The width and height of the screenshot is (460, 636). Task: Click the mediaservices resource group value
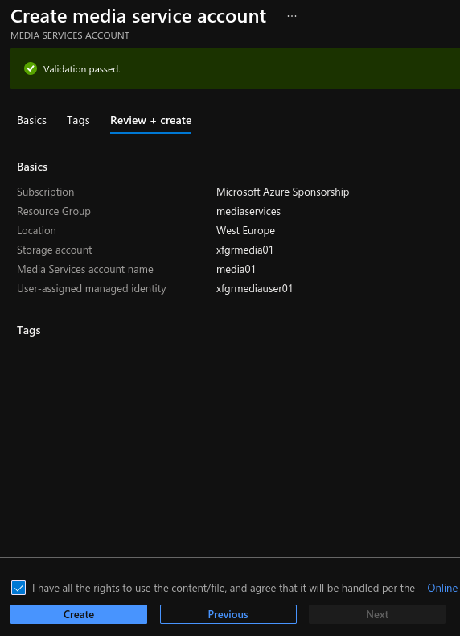248,211
